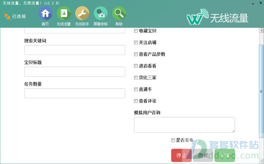Click the gray 测试 button
Viewport: 264px width, 164px height.
203,155
